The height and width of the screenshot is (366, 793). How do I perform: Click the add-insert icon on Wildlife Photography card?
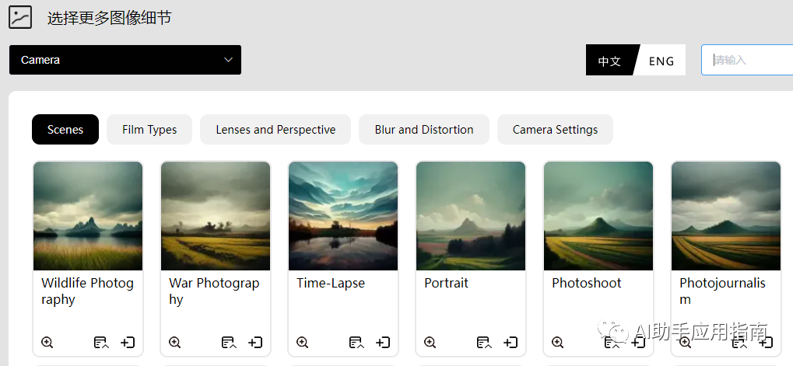[x=128, y=342]
